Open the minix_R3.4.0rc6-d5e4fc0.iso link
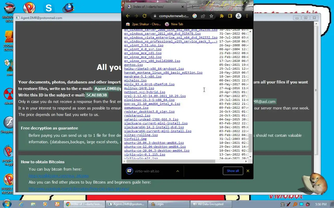 [x=149, y=84]
